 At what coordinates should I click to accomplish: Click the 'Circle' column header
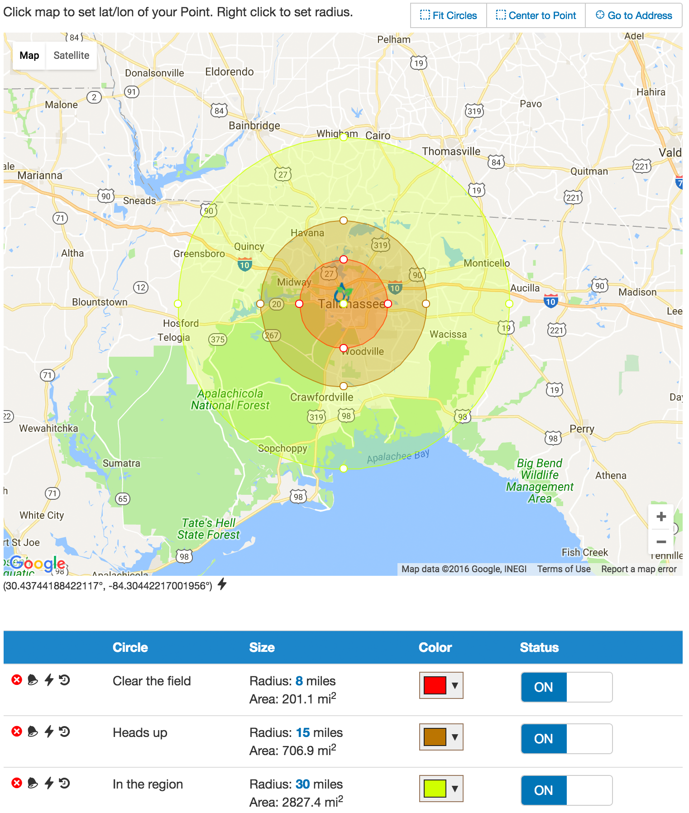[x=130, y=647]
